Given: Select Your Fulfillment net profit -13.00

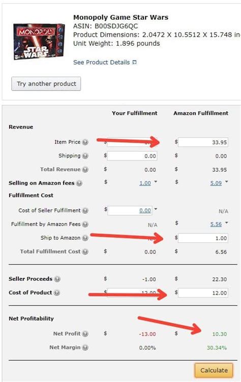Looking at the screenshot, I should [147, 334].
